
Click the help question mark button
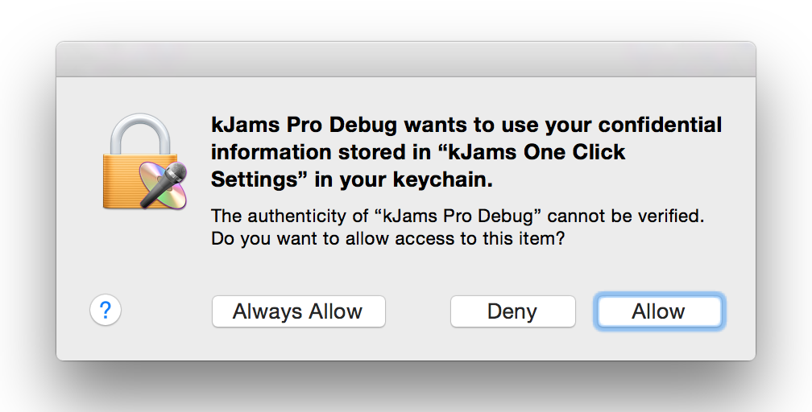point(106,311)
